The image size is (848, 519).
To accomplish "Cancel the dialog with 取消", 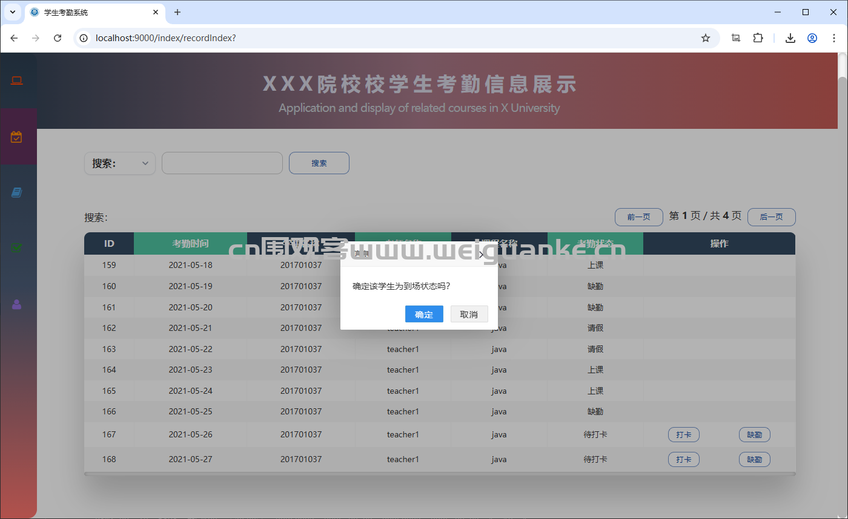I will coord(469,314).
